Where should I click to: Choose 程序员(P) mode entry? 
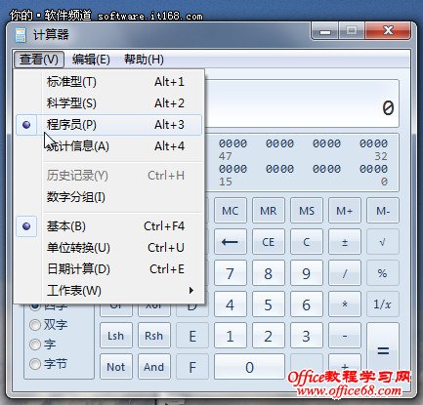pos(109,125)
